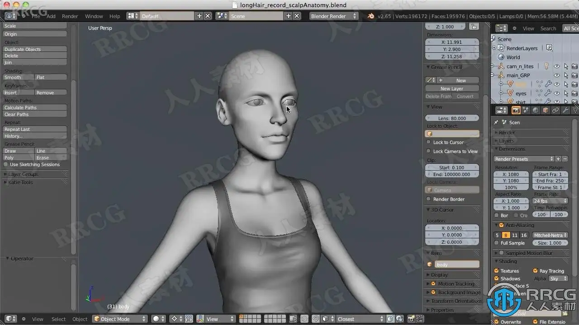Image resolution: width=579 pixels, height=325 pixels.
Task: Toggle the 3D manipulator axis icon
Action: (x=200, y=319)
